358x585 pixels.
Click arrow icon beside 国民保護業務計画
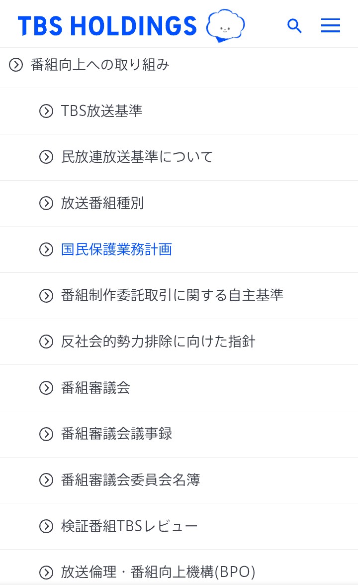[x=46, y=249]
